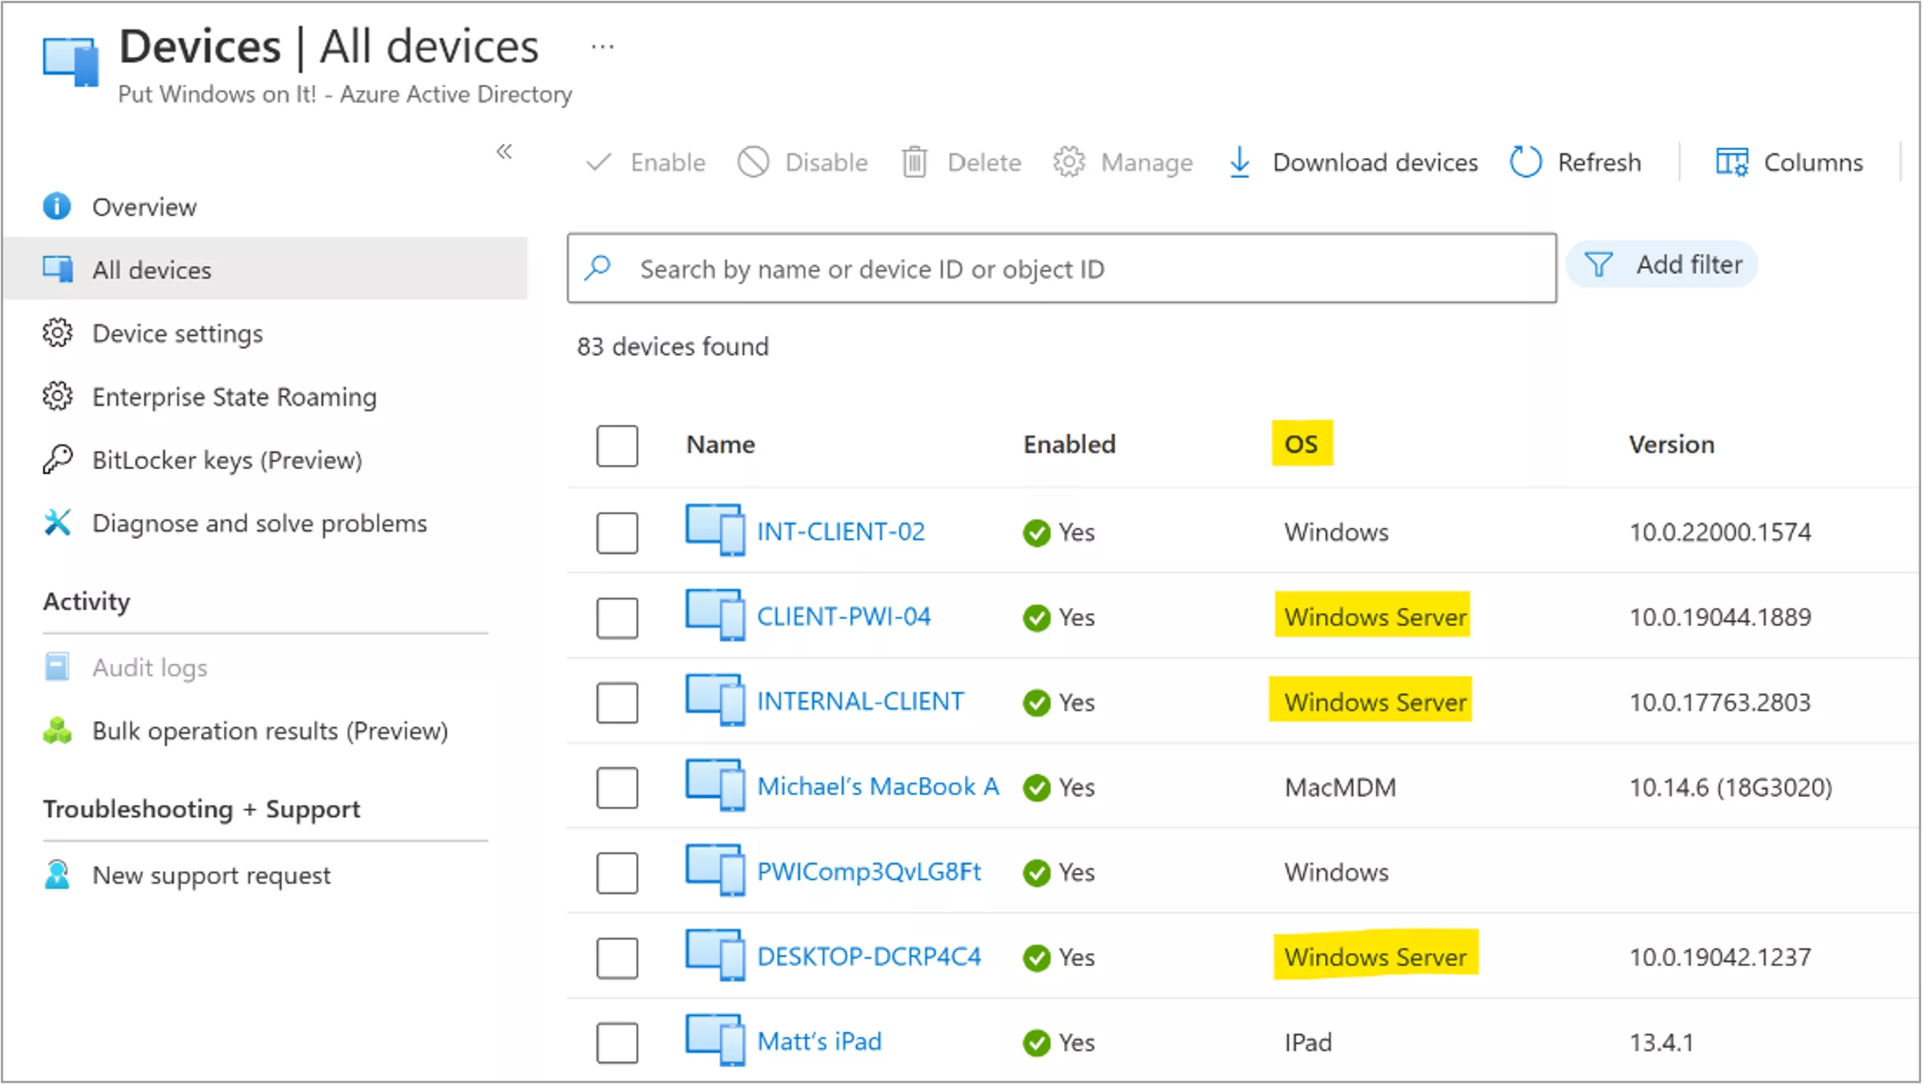Switch to the Overview section
1922x1084 pixels.
point(144,206)
